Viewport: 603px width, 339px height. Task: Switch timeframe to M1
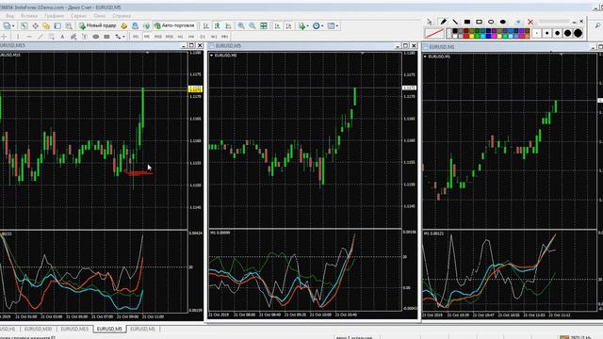tap(136, 37)
